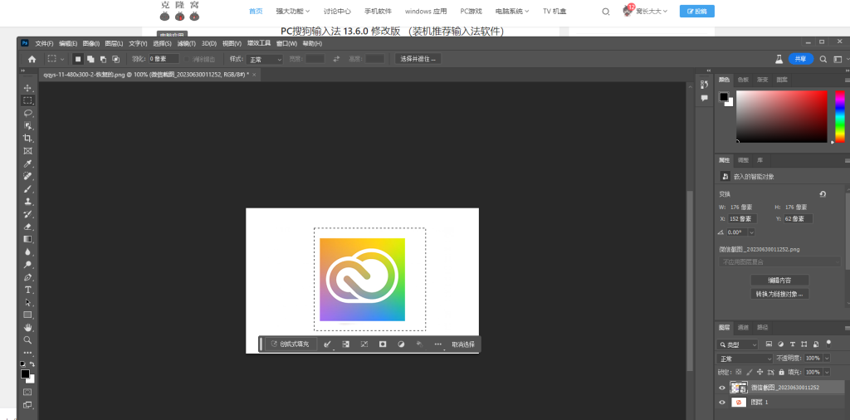Switch to the 色板 swatches tab
The image size is (850, 420).
743,80
